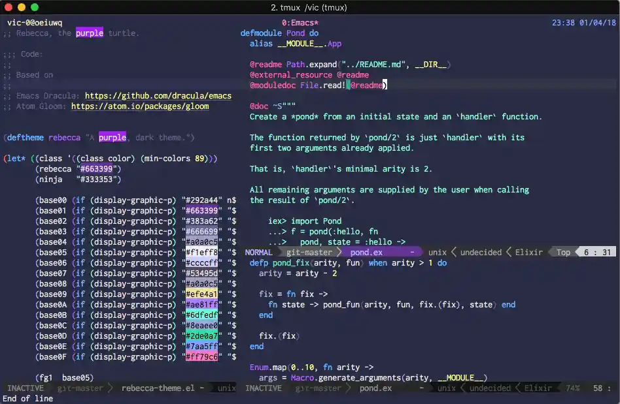Select the highlighted word purple in the comment
620x404 pixels.
tap(90, 33)
